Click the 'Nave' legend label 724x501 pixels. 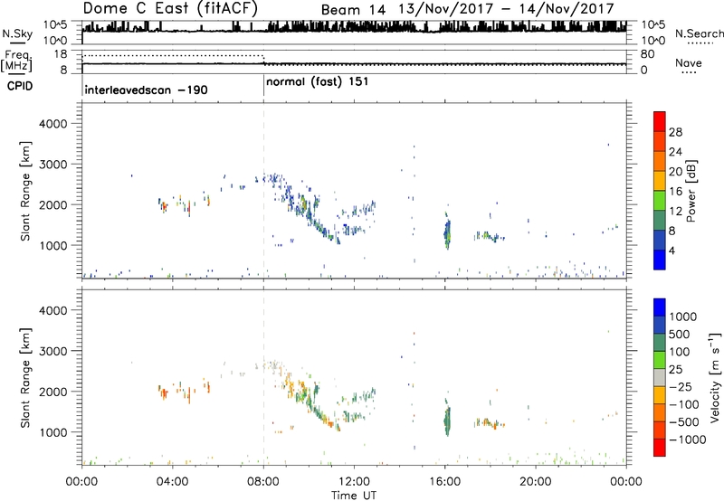click(689, 62)
